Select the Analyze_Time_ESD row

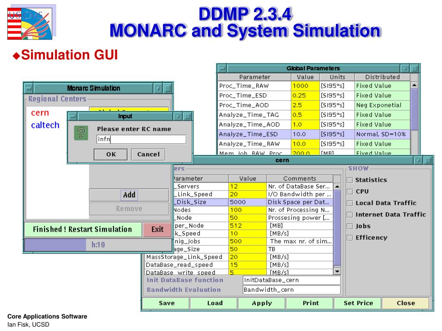[314, 134]
